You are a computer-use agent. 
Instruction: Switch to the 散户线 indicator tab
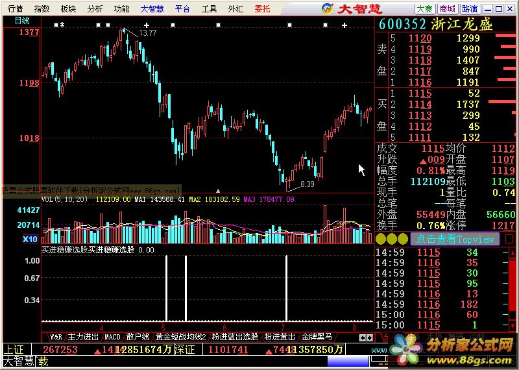coord(138,337)
